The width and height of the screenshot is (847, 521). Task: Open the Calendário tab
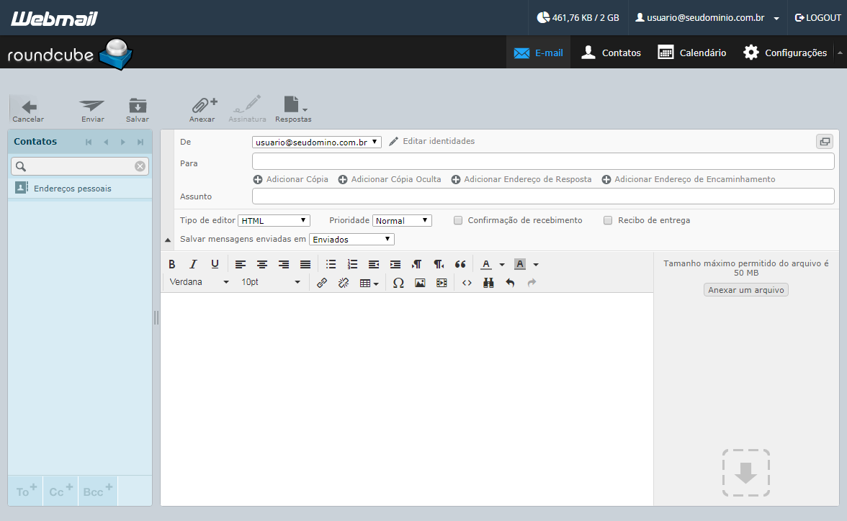click(692, 53)
